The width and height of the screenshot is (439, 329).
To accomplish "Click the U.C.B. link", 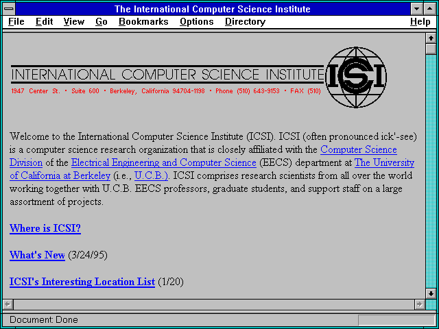I will tap(151, 175).
